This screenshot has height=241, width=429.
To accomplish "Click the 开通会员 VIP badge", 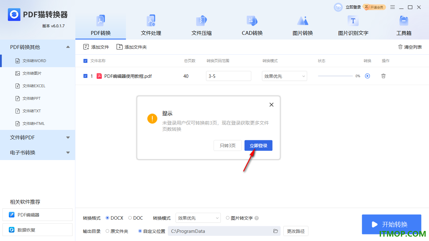I will 375,7.
